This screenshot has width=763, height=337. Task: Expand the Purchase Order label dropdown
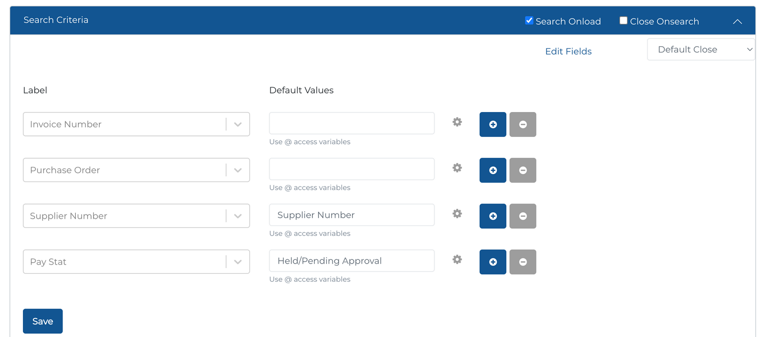[237, 170]
